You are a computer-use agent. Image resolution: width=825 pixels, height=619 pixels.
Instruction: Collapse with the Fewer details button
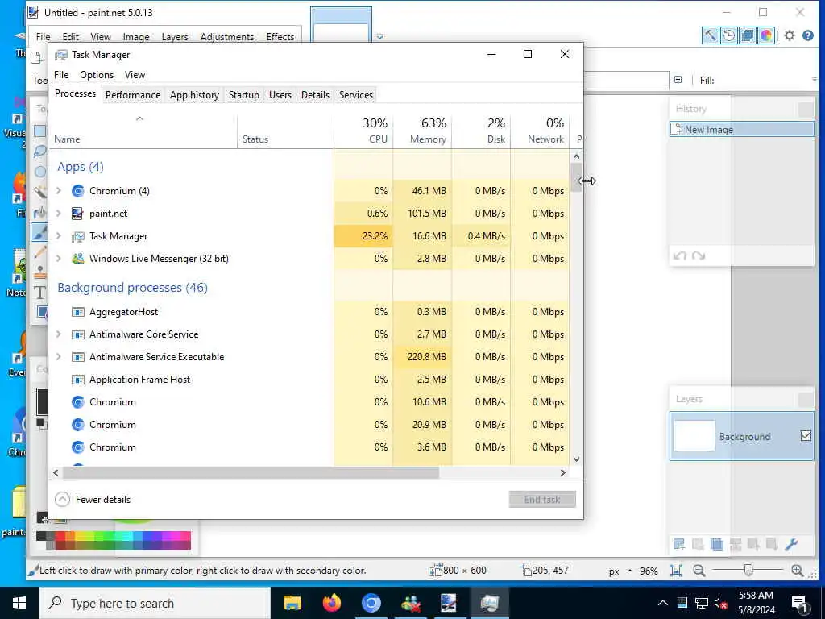(x=93, y=500)
